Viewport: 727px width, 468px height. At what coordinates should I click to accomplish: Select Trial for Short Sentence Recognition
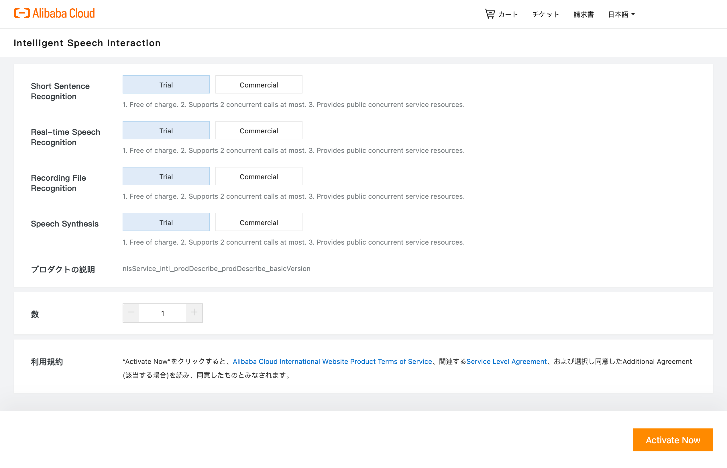point(166,85)
